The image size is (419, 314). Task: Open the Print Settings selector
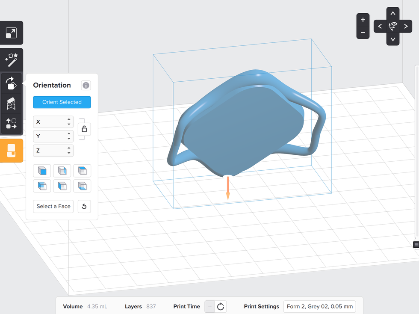(319, 306)
